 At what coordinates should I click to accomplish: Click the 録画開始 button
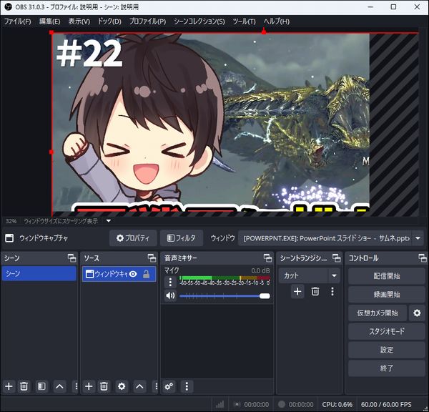tap(387, 295)
